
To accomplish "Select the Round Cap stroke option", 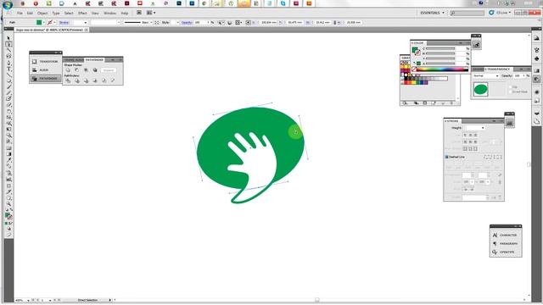I will click(470, 136).
